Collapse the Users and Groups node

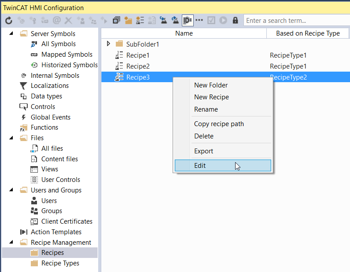[x=11, y=190]
